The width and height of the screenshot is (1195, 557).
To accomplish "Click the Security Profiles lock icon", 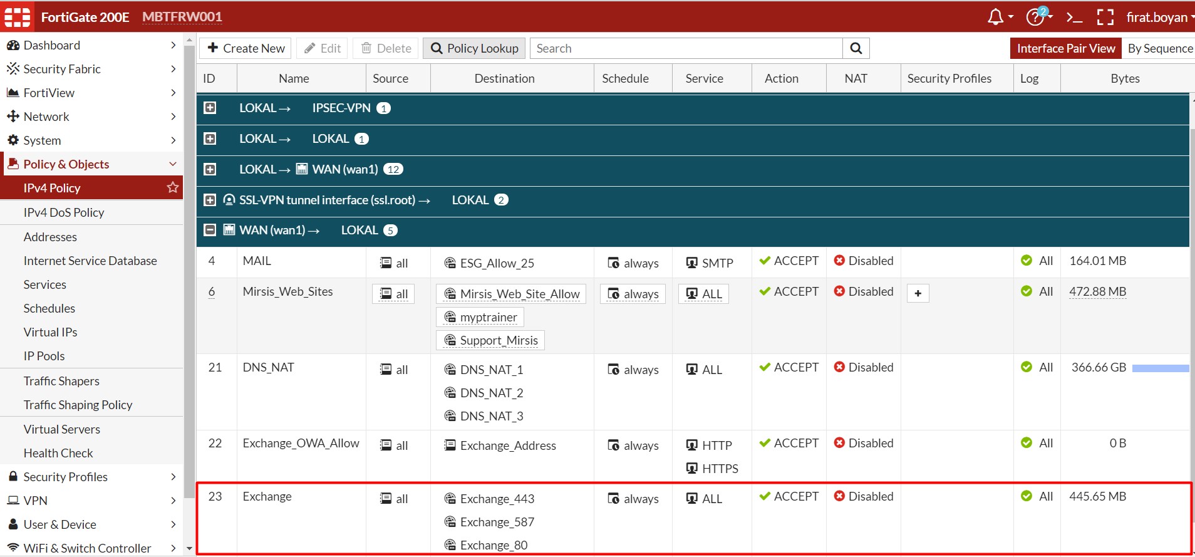I will point(13,476).
